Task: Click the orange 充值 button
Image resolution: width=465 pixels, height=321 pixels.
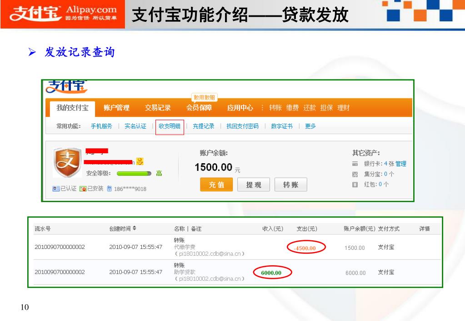Action: (216, 185)
